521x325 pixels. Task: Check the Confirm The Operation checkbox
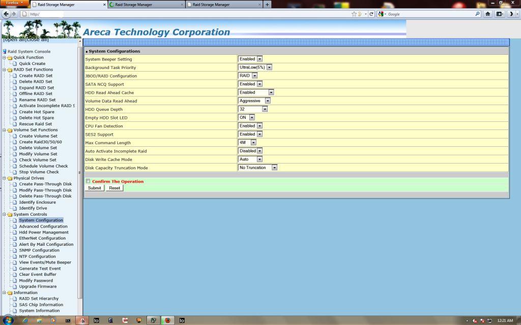(88, 181)
